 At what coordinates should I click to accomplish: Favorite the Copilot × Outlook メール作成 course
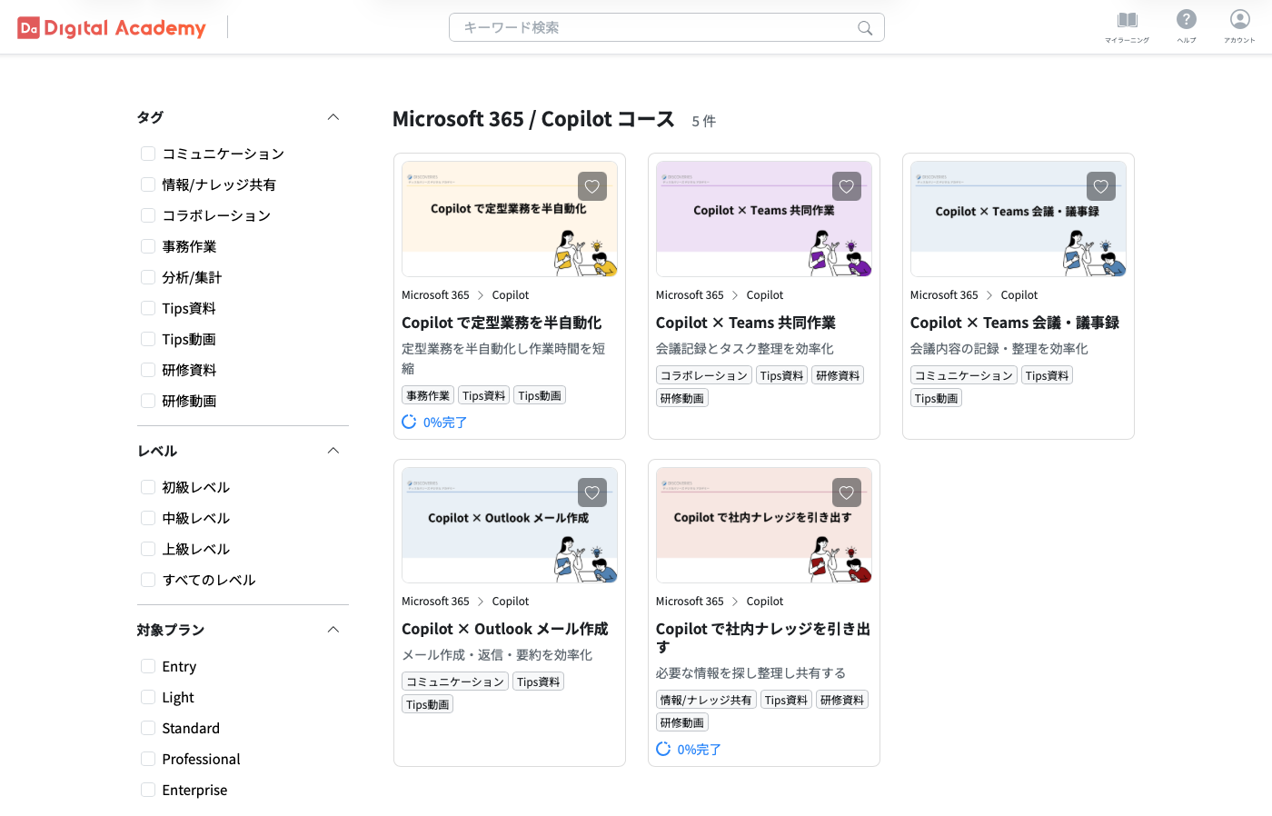click(592, 493)
